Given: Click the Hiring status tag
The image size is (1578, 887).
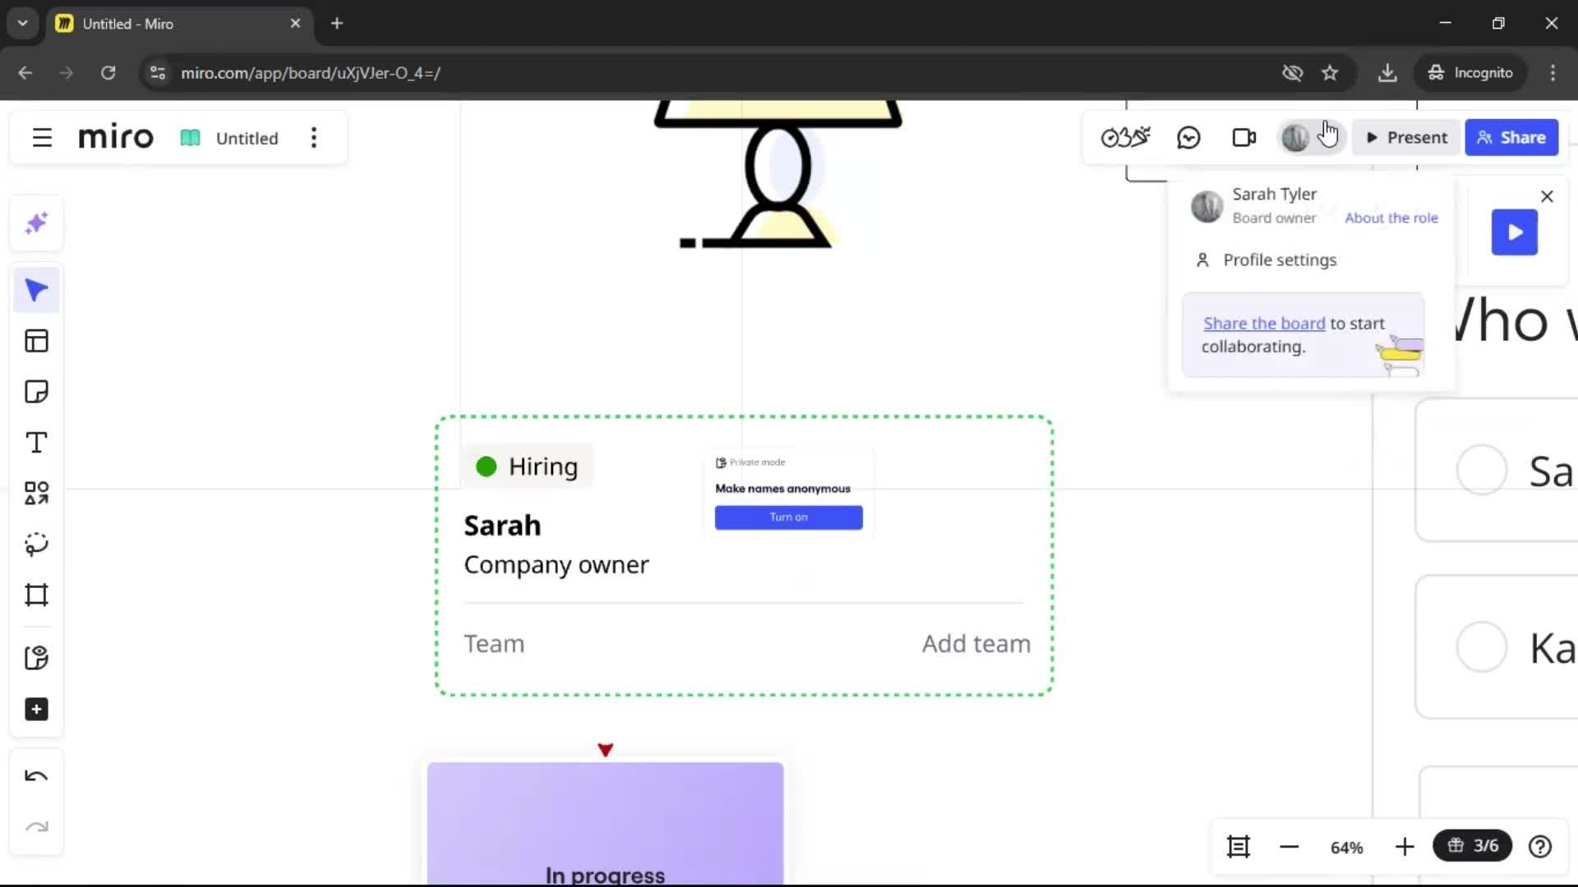Looking at the screenshot, I should point(528,466).
